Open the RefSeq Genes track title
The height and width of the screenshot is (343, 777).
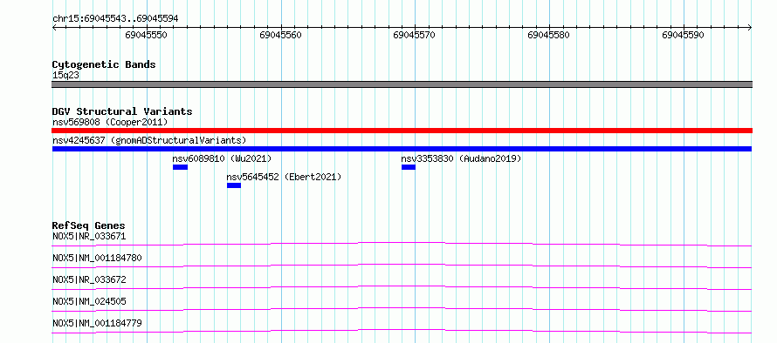click(x=89, y=225)
